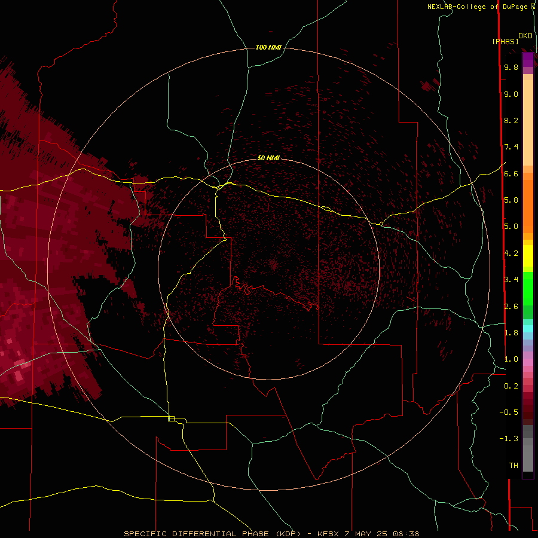
Task: Click the 08:38 timestamp
Action: [x=405, y=534]
